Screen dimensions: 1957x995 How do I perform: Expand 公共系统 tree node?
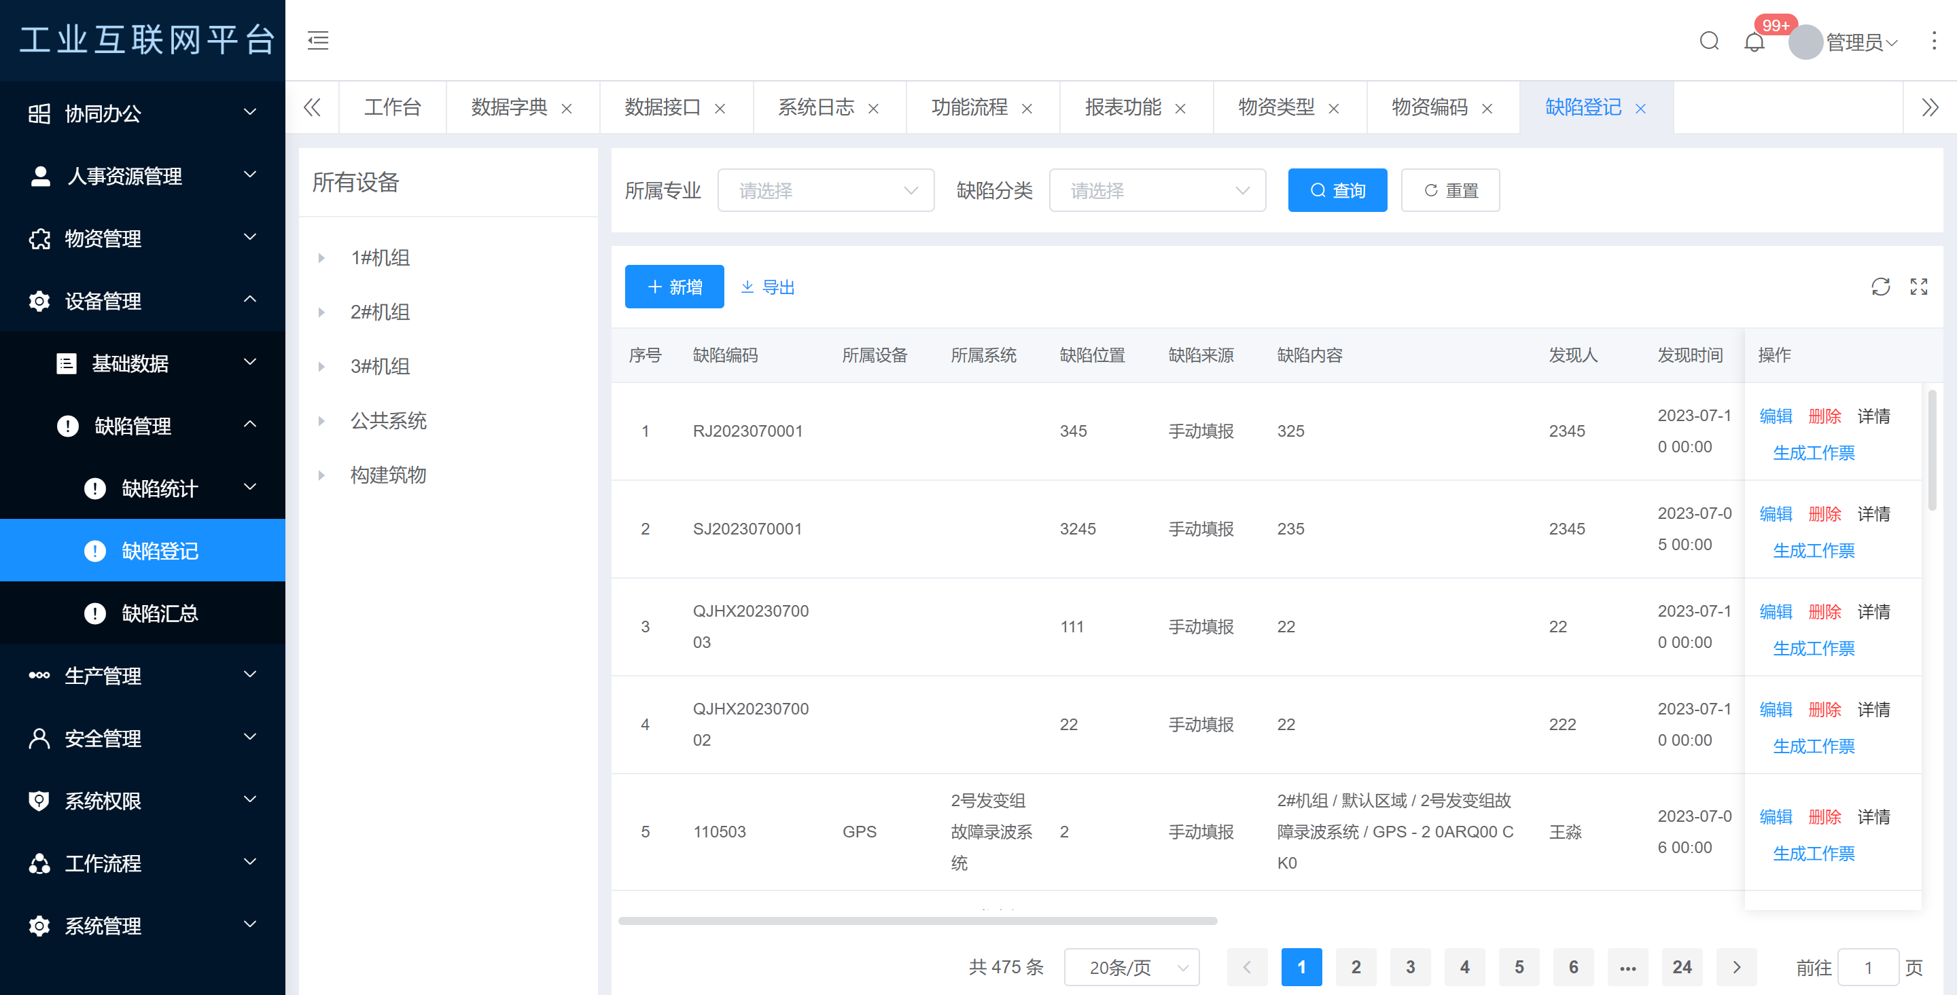(321, 421)
